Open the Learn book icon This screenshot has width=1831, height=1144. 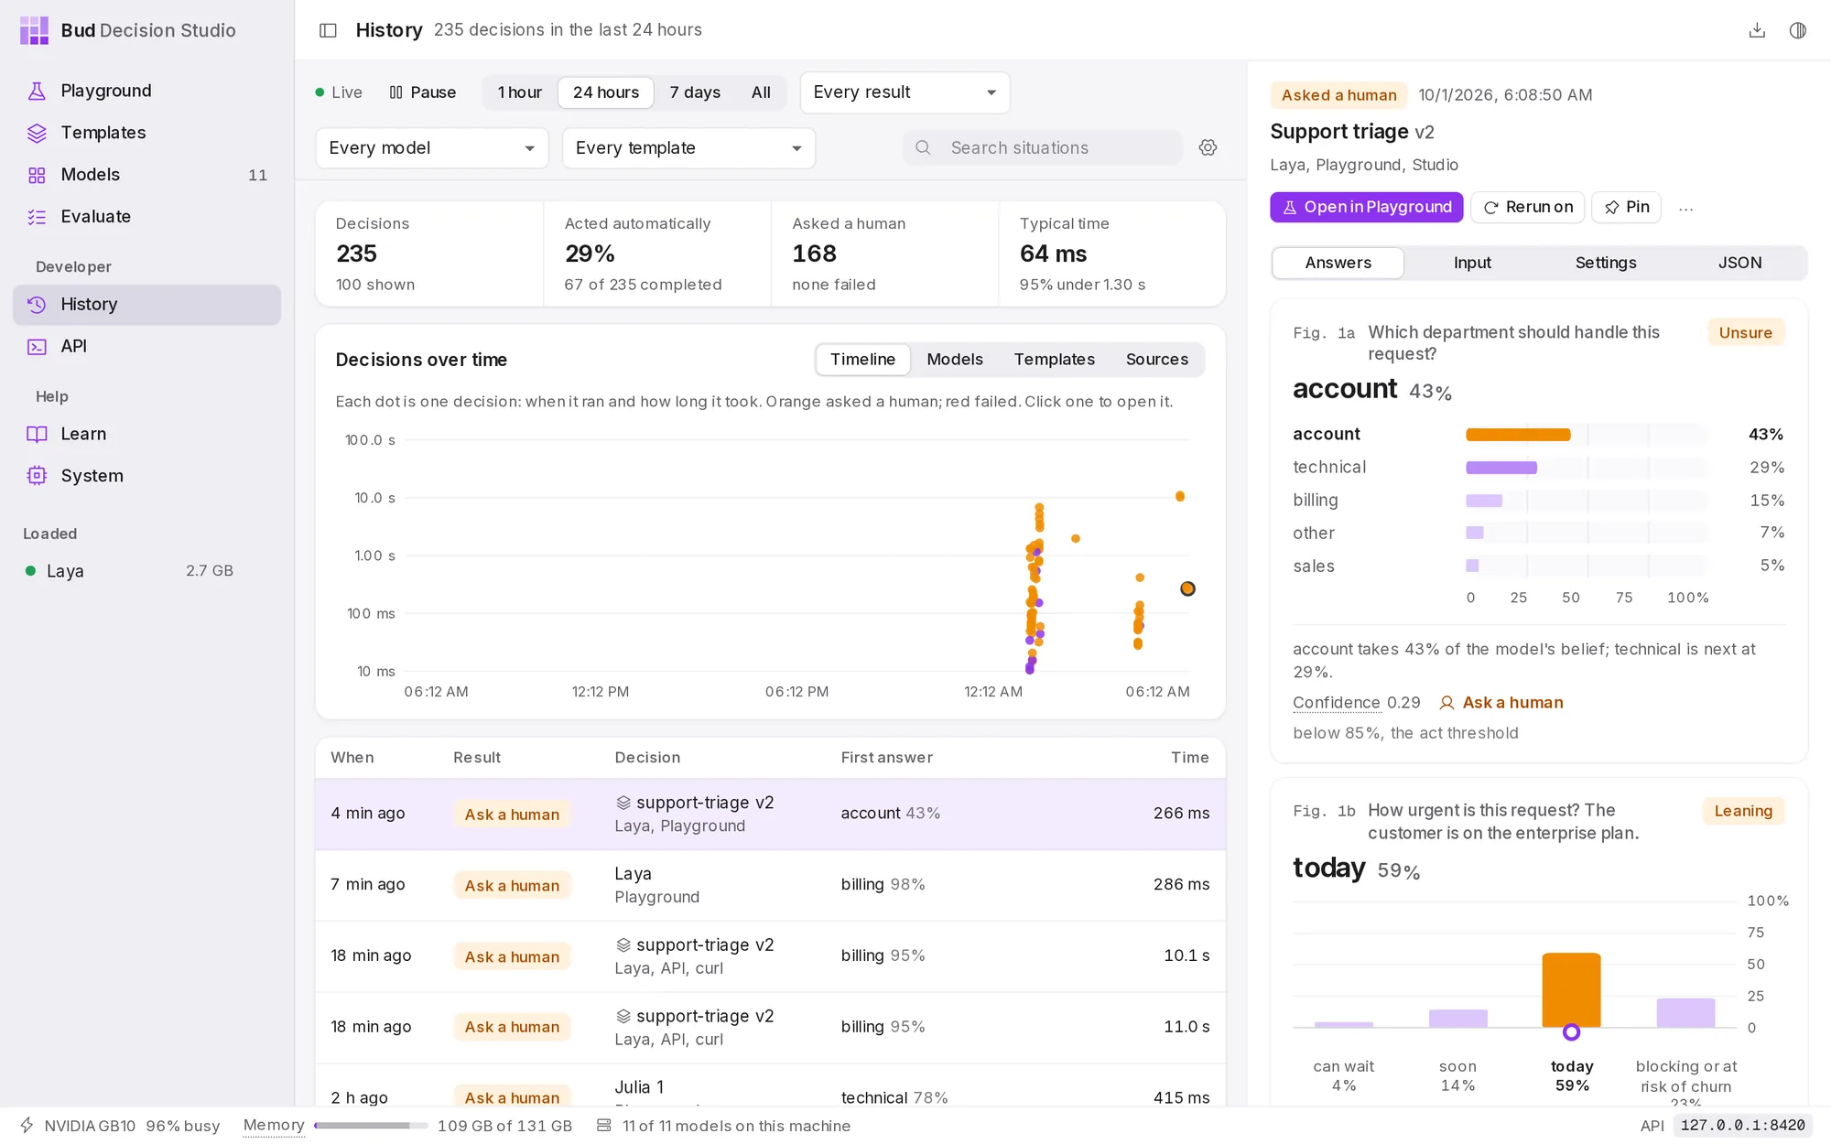coord(37,435)
